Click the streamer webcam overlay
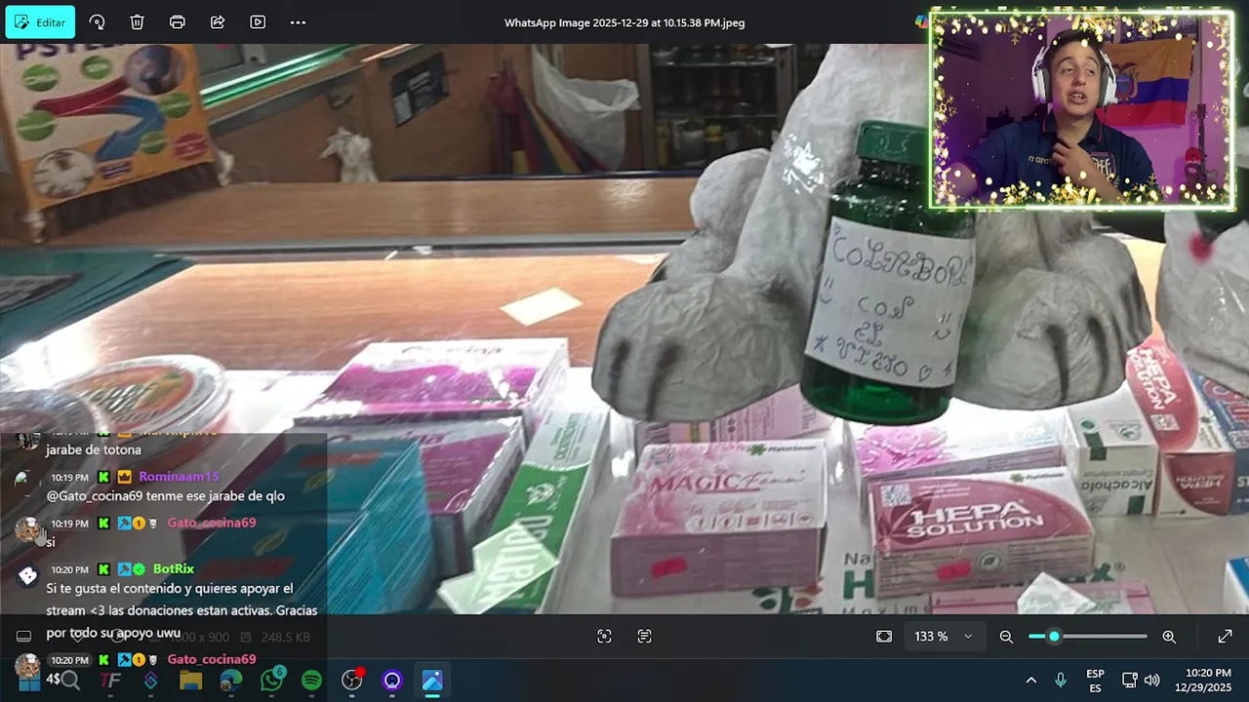Screen dimensions: 1249x702 tap(1081, 109)
